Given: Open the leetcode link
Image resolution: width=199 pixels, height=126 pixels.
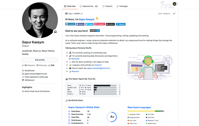Looking at the screenshot, I should 75,59.
